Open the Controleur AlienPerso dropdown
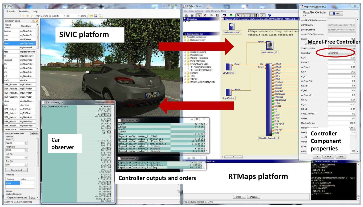The width and height of the screenshot is (363, 207). coord(341,53)
